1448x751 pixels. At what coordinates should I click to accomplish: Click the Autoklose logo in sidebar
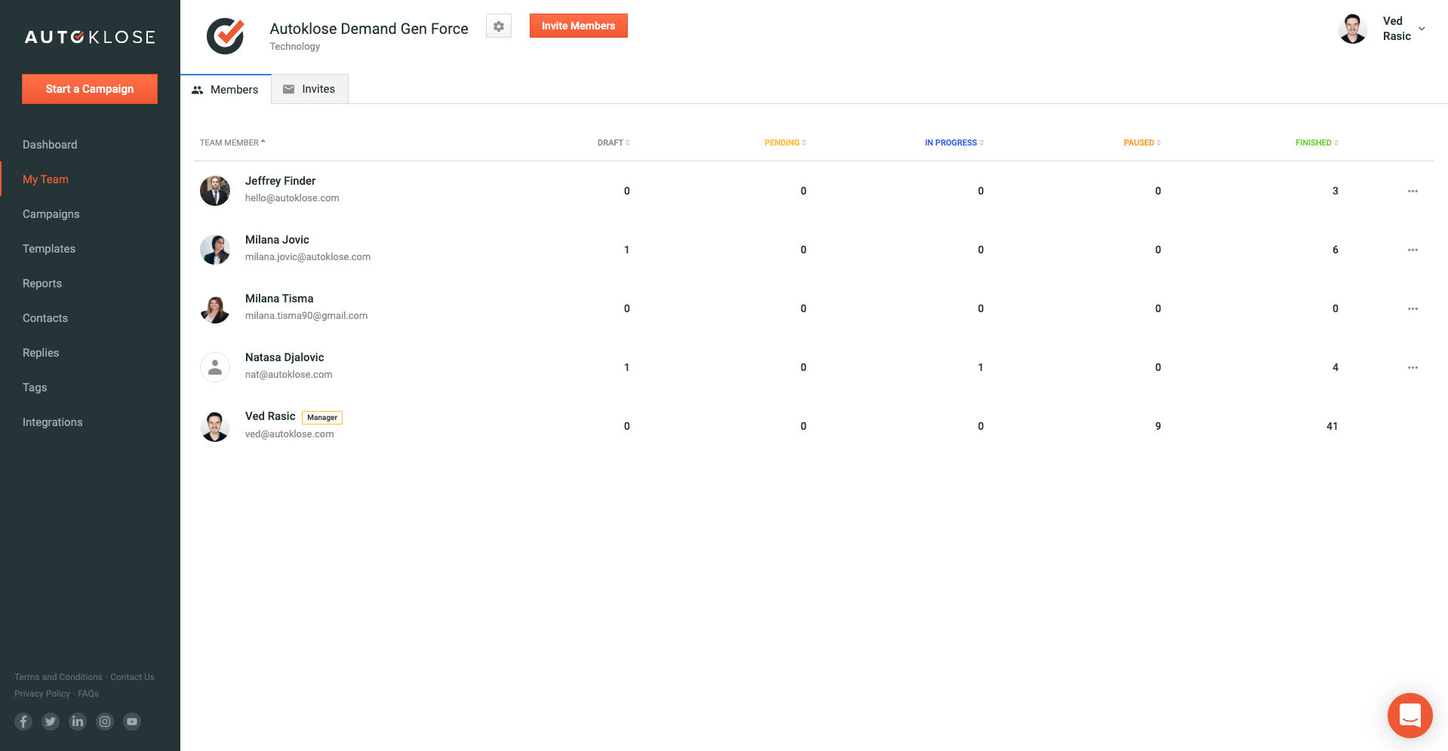coord(90,37)
